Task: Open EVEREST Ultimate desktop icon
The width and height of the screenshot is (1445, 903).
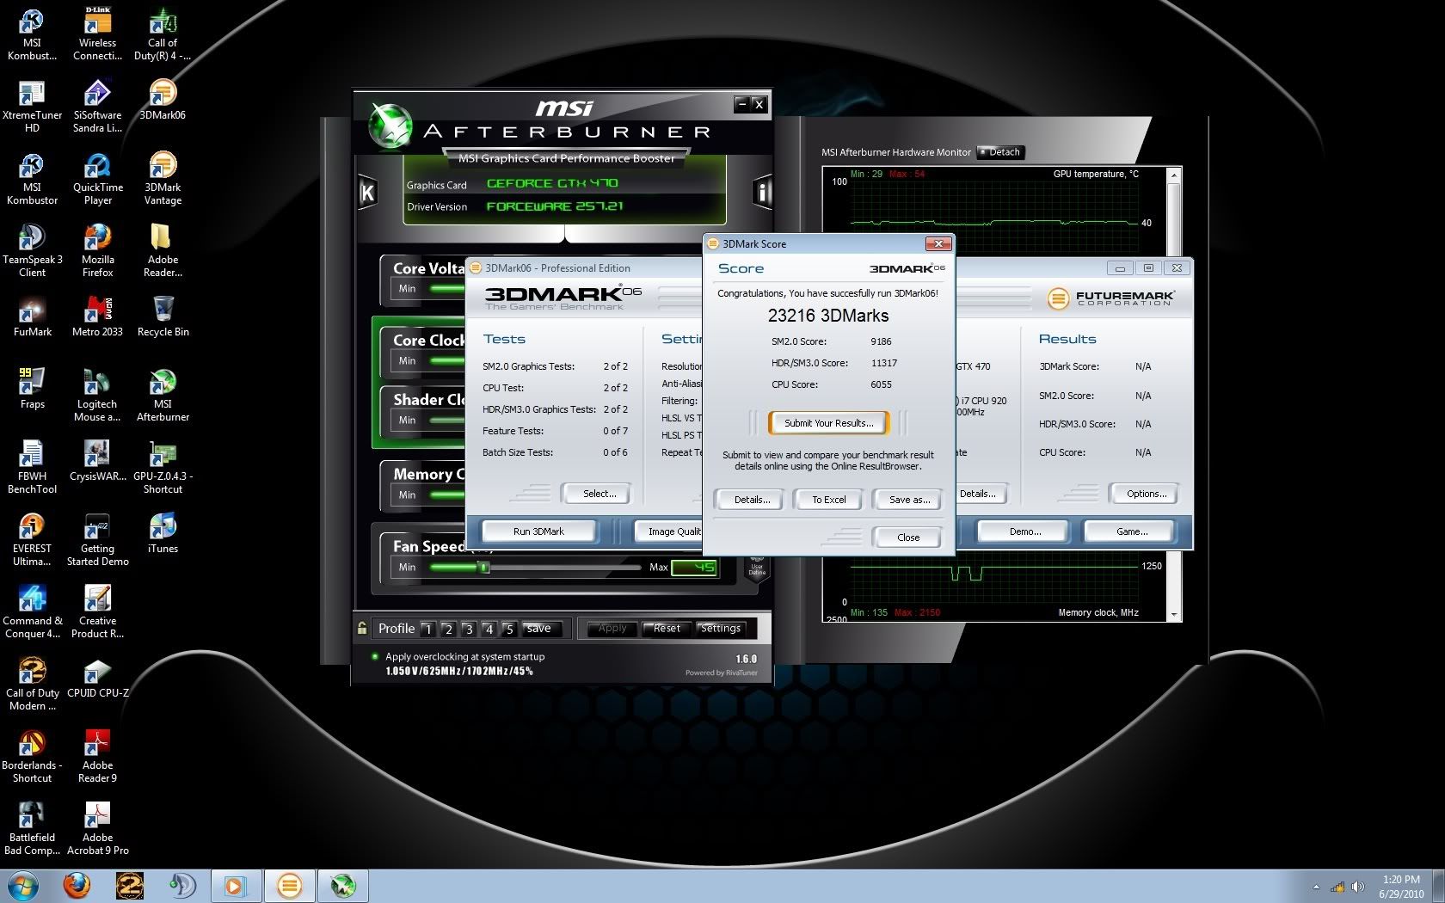Action: click(x=32, y=540)
